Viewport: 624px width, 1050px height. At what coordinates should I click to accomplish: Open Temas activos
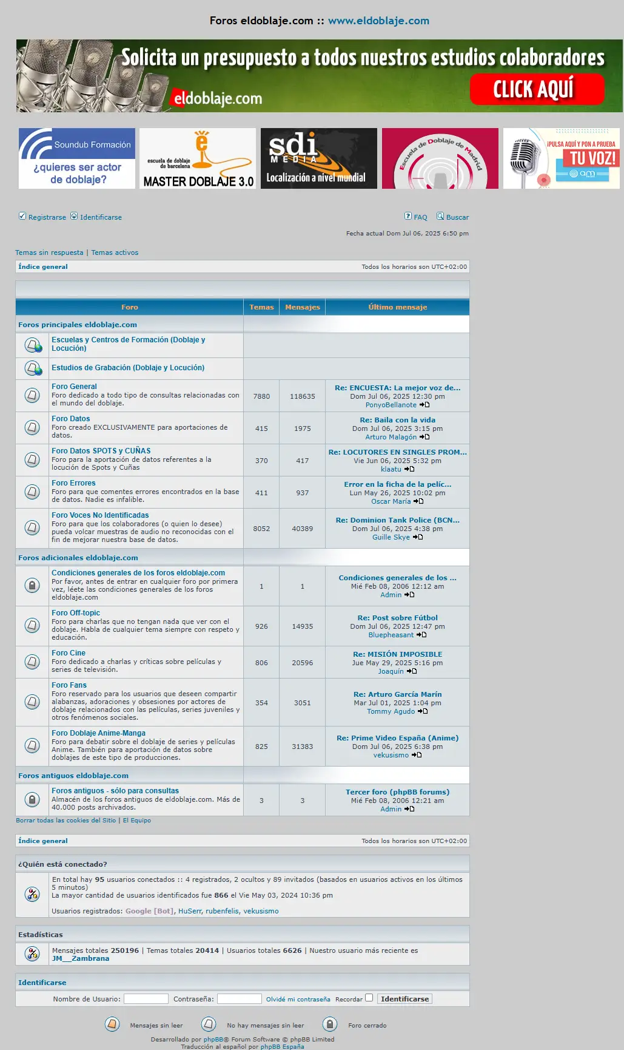(115, 252)
